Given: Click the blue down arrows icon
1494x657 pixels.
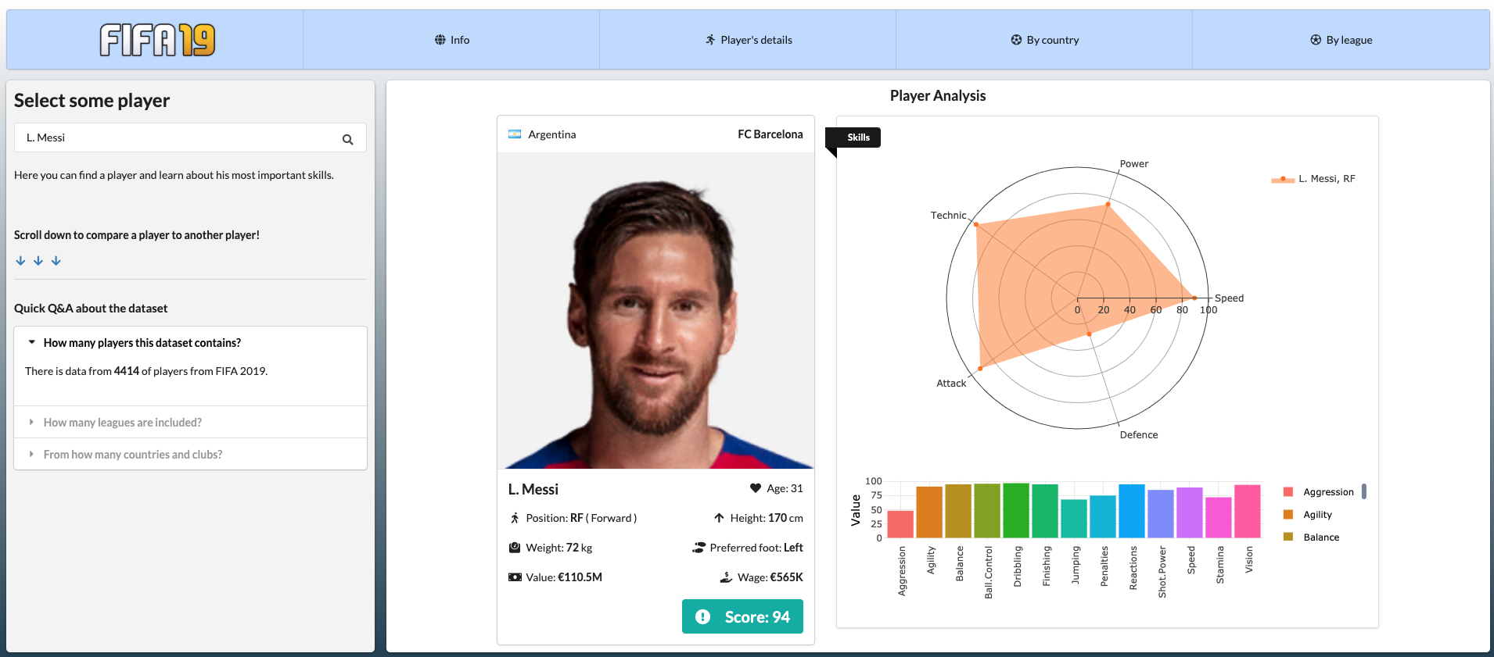Looking at the screenshot, I should (x=38, y=261).
